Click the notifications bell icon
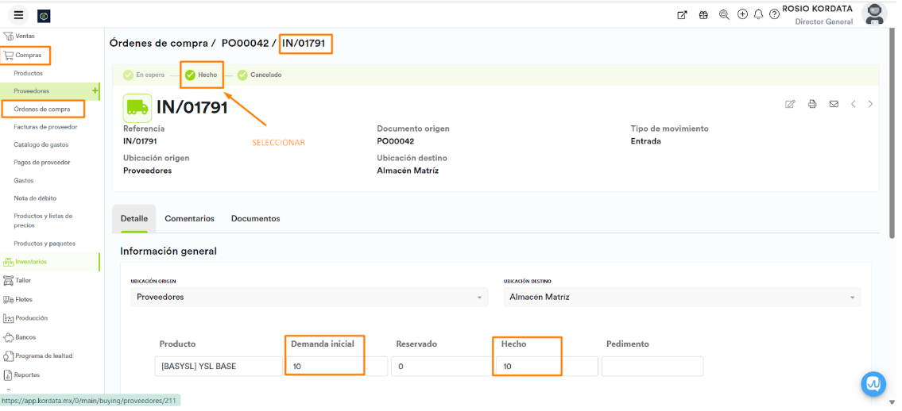This screenshot has height=411, width=902. tap(758, 14)
